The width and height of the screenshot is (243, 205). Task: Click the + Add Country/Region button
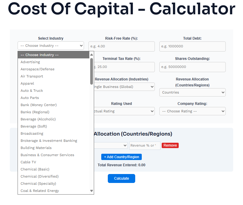point(121,157)
